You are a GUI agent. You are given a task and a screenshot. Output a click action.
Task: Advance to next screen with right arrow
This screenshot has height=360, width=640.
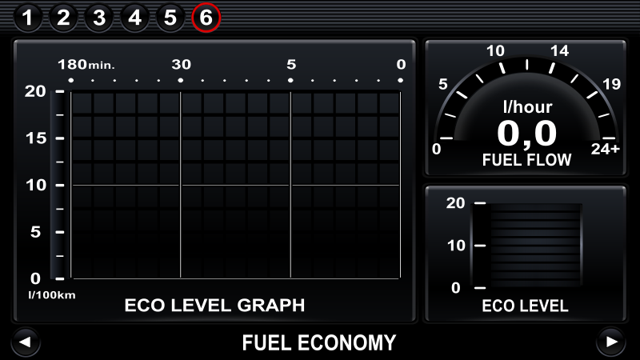pos(611,342)
